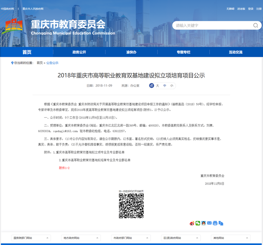
Task: Click inside the search input field
Action: (210, 25)
